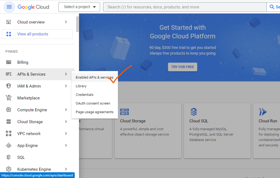Click the IAM & Admin shield icon
280x178 pixels.
coord(8,86)
